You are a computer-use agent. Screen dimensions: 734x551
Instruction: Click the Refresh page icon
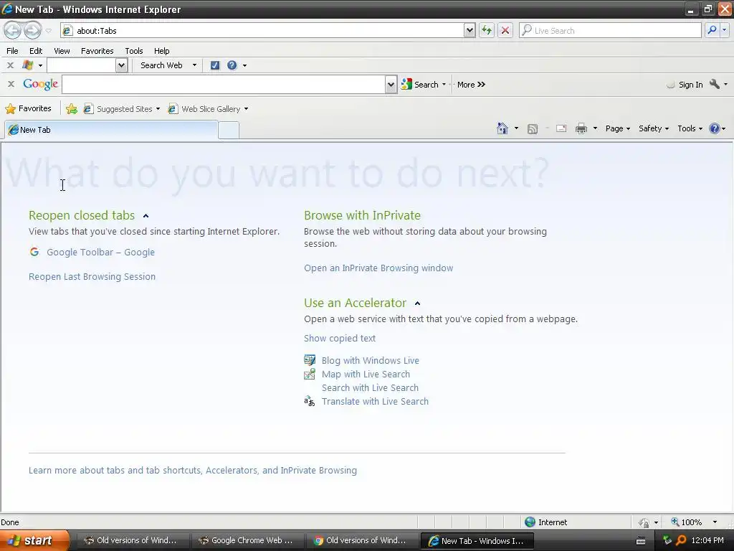pyautogui.click(x=487, y=30)
